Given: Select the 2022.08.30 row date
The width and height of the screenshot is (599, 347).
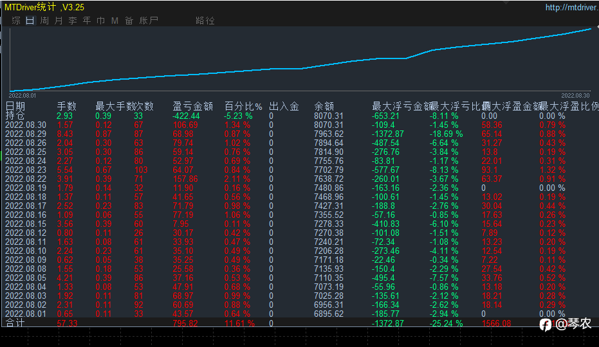Looking at the screenshot, I should coord(26,125).
